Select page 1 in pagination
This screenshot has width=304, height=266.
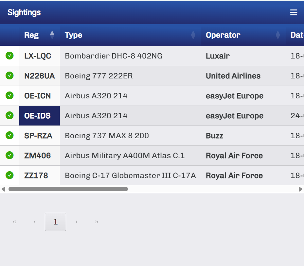coord(55,222)
